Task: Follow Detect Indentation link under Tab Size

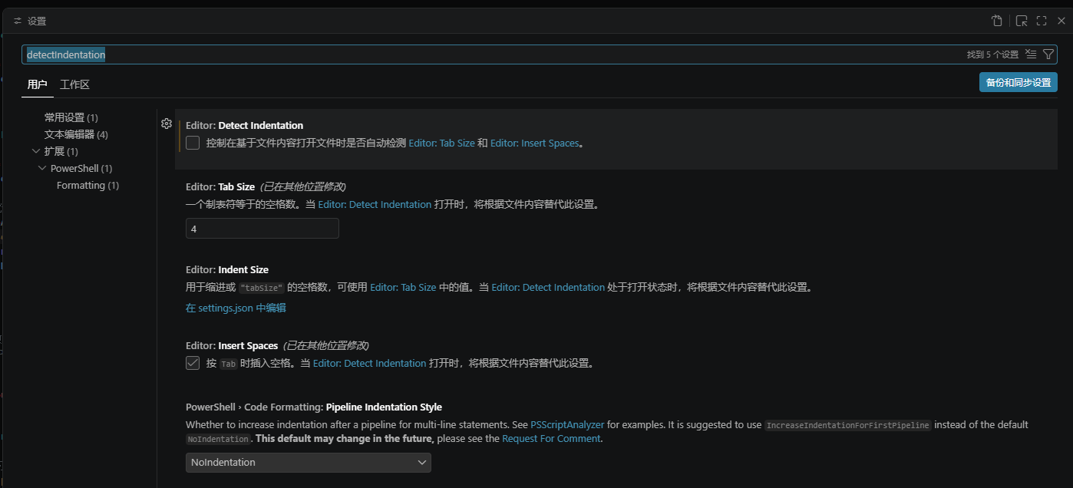Action: tap(375, 204)
